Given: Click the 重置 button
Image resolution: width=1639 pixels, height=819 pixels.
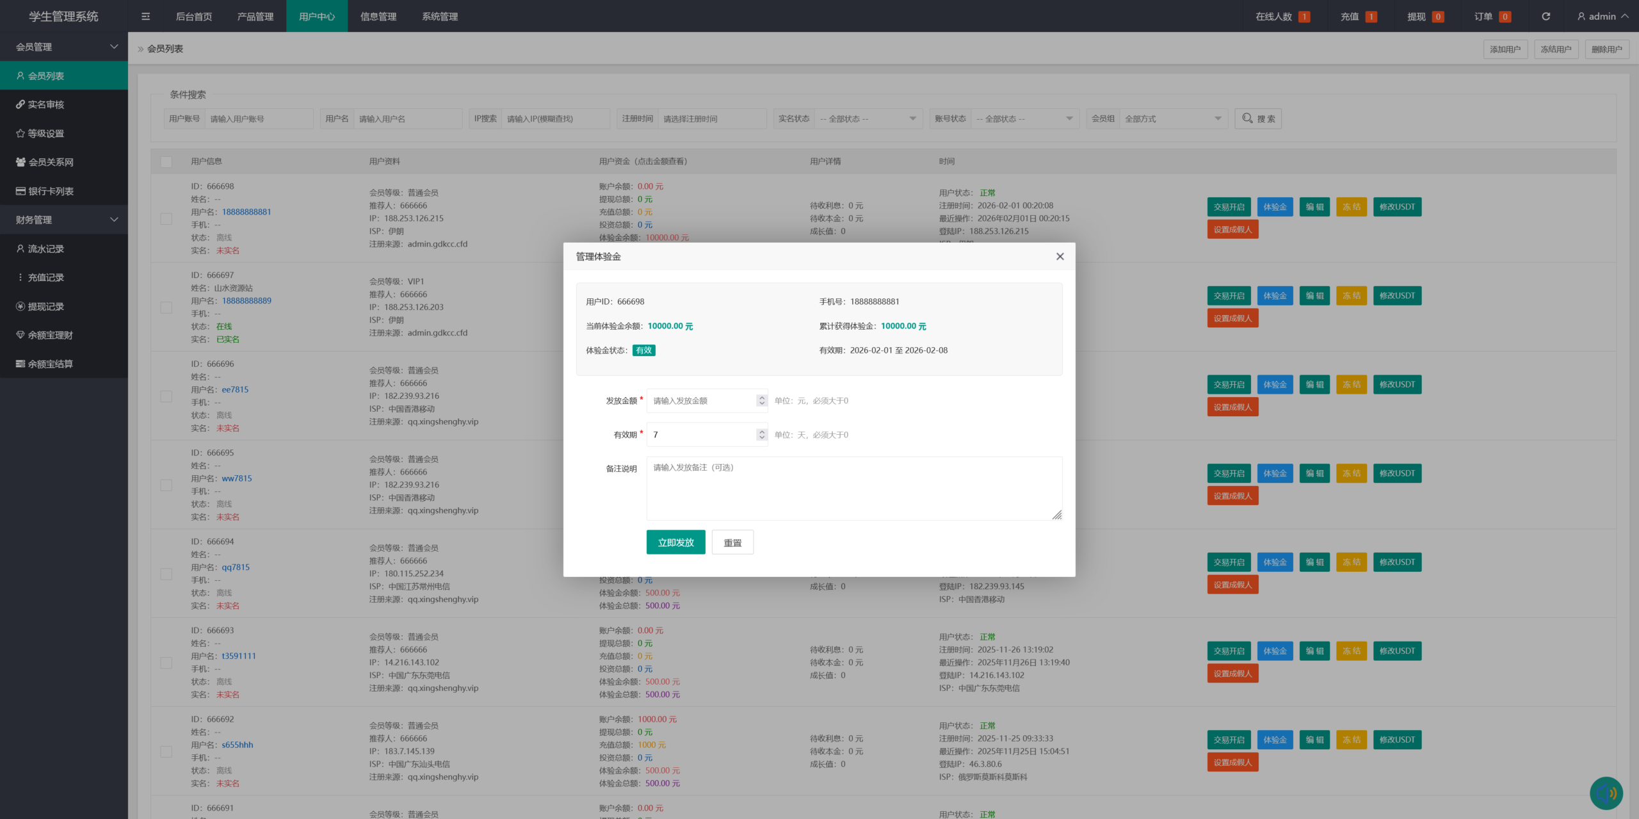Looking at the screenshot, I should 732,542.
